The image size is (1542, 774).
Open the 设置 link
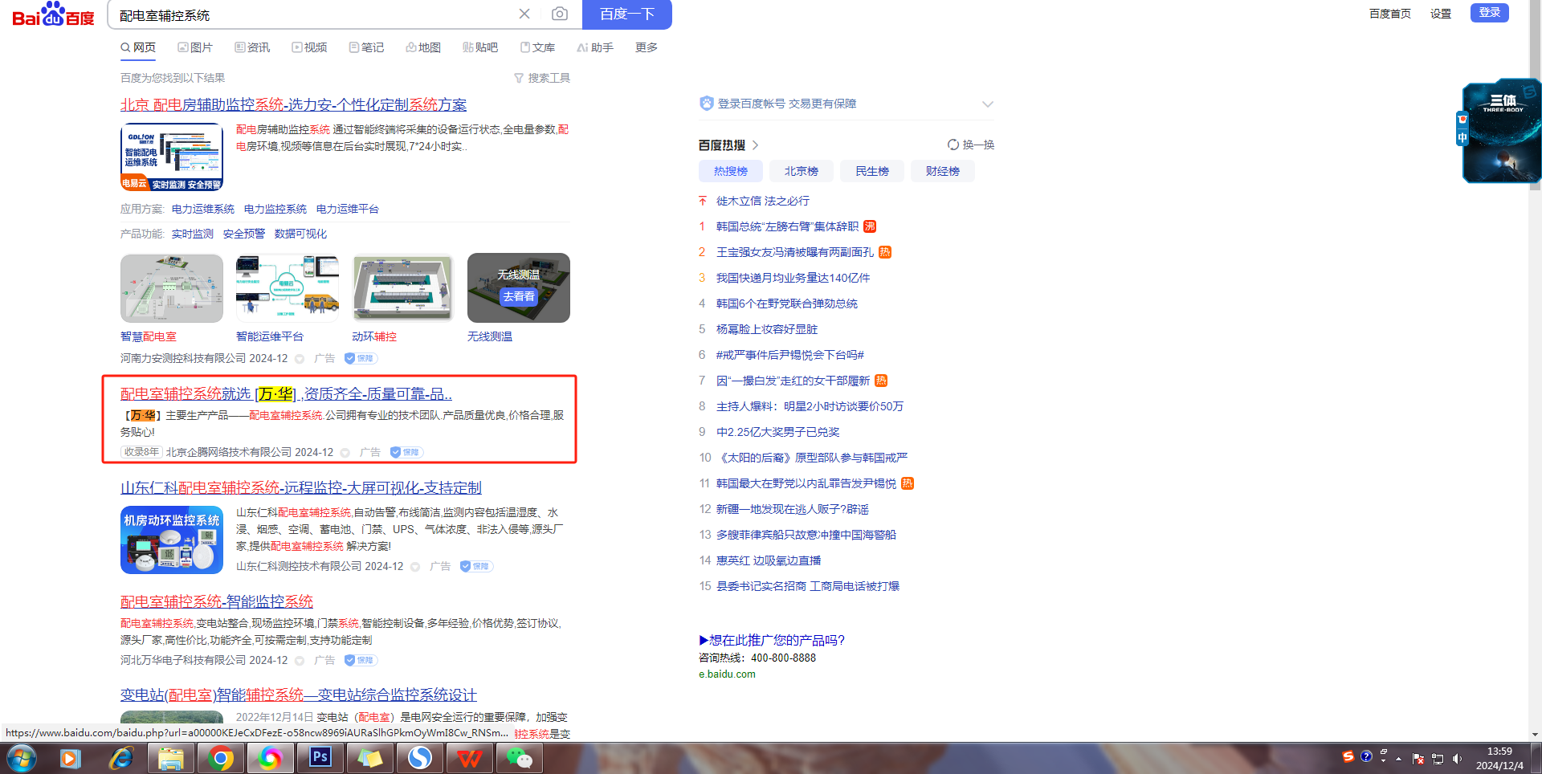tap(1441, 14)
